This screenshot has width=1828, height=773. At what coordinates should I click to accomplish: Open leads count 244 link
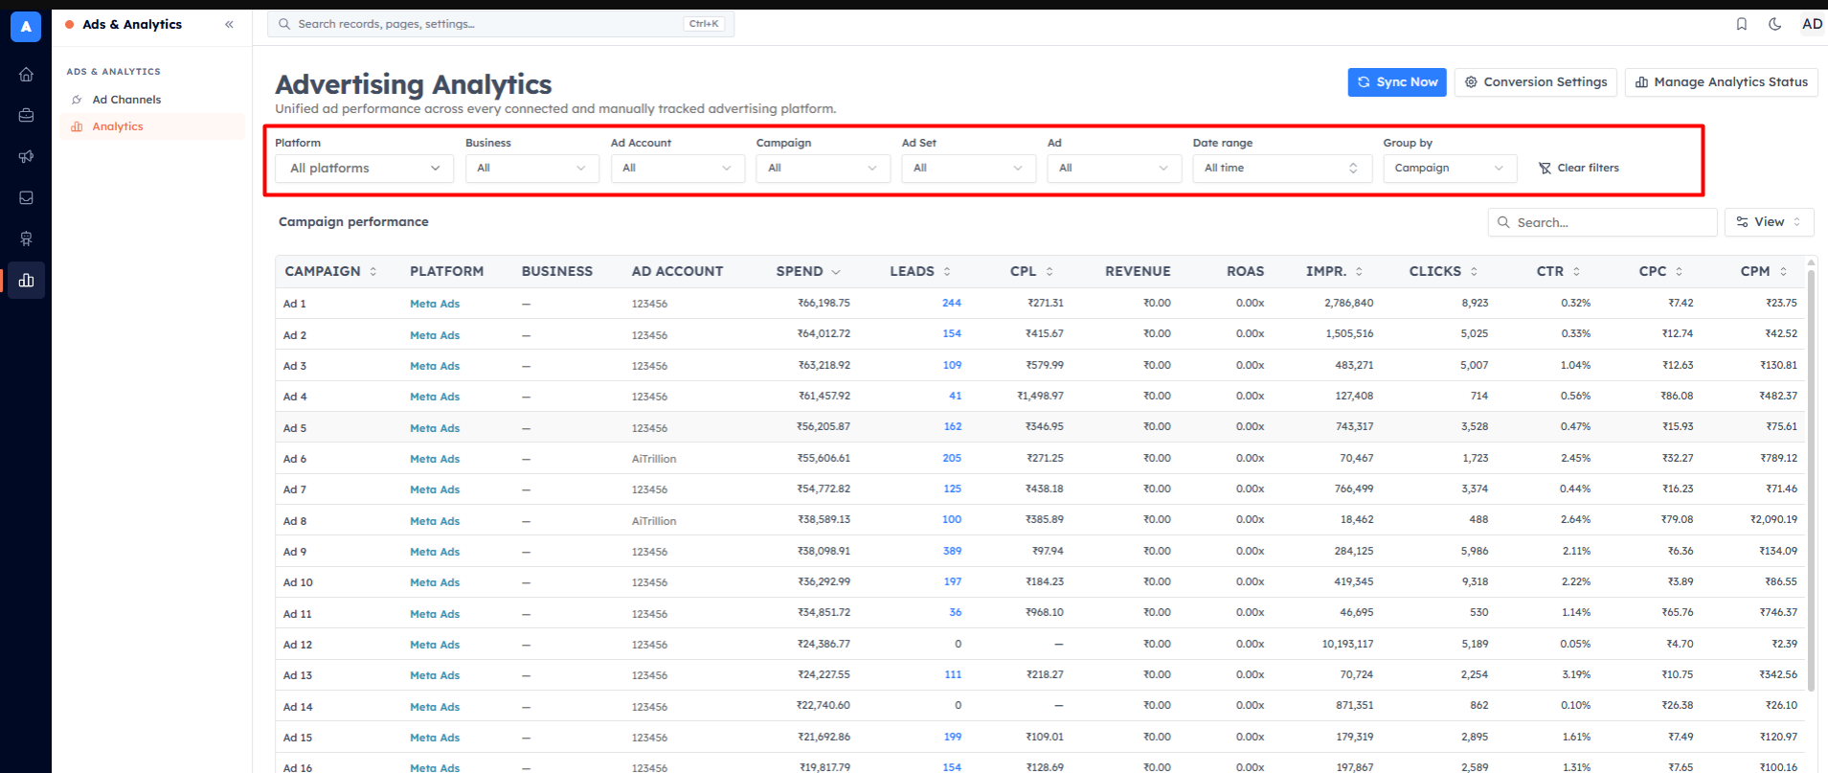tap(951, 303)
